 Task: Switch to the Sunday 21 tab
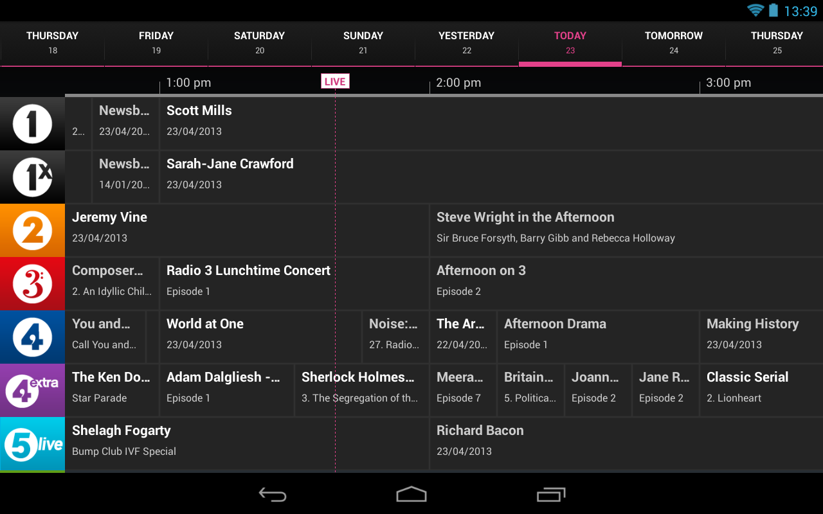(x=363, y=43)
